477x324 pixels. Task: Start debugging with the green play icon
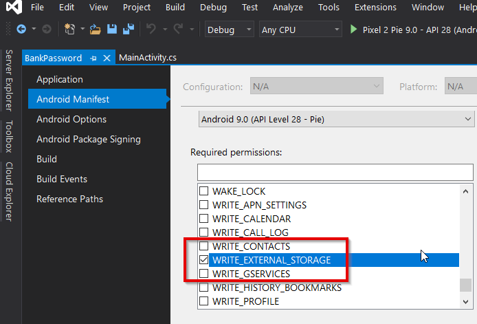[353, 29]
